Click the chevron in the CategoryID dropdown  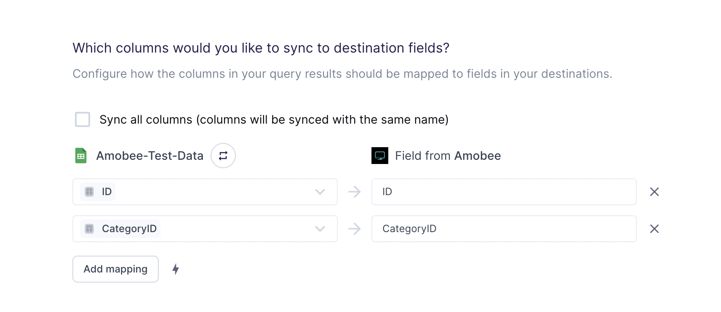(320, 229)
